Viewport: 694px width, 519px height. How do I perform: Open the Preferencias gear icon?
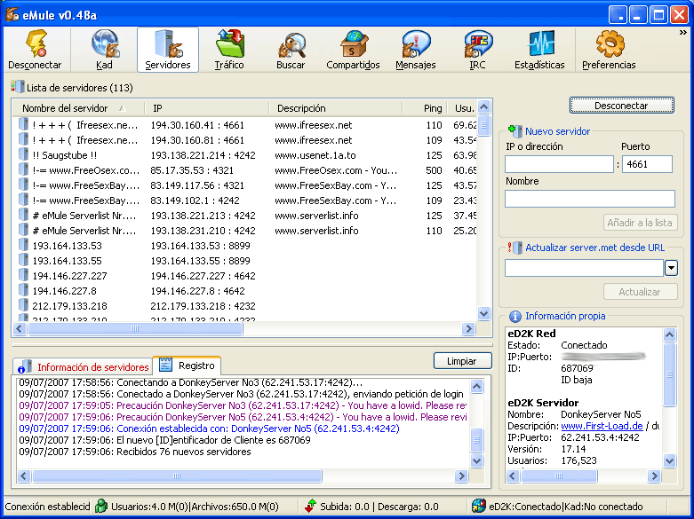610,43
